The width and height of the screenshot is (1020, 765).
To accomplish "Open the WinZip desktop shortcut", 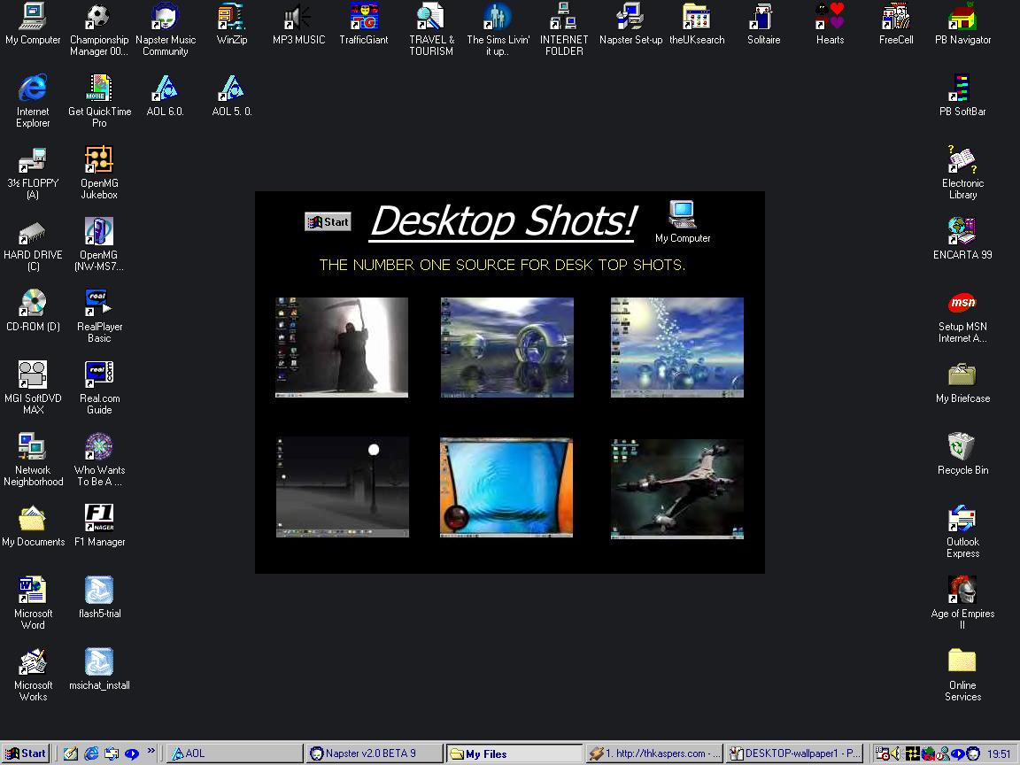I will 231,17.
